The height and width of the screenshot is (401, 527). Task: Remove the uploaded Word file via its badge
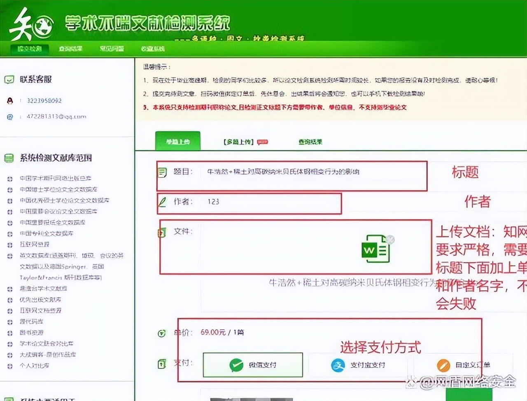point(391,239)
